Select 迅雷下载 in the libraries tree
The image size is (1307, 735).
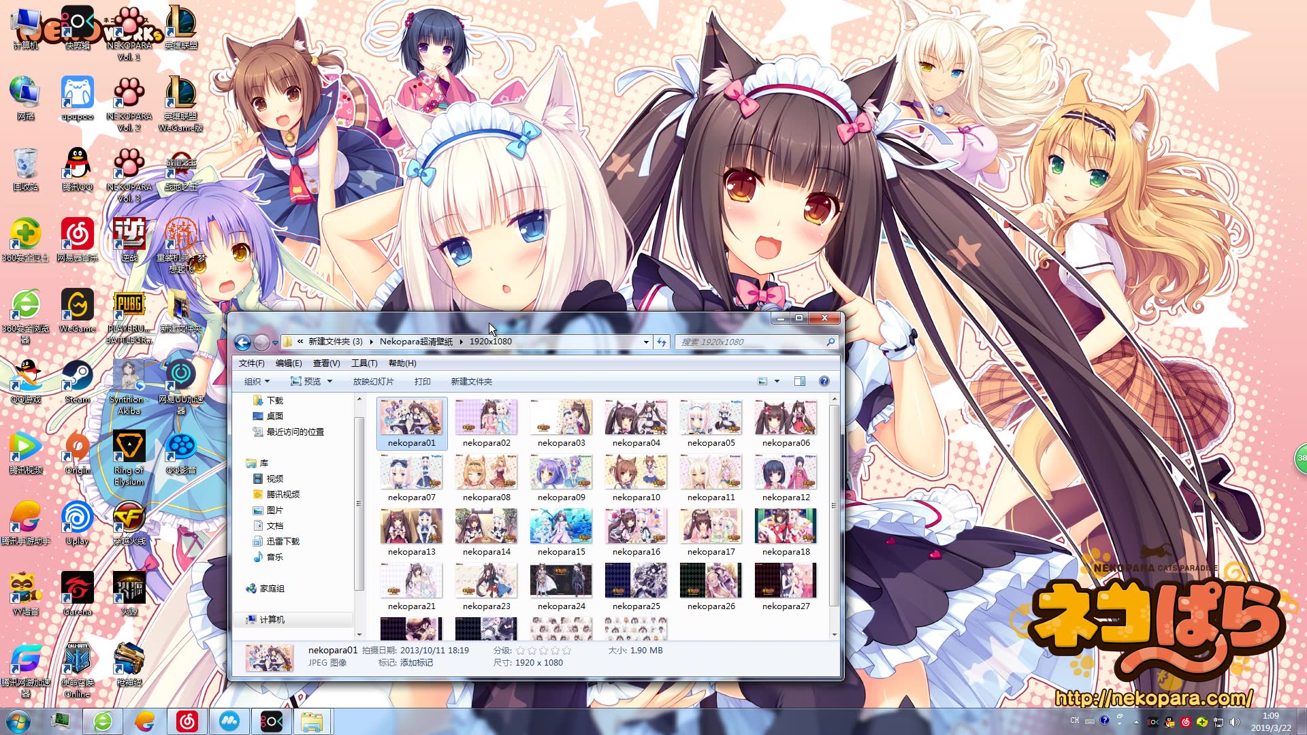click(276, 541)
